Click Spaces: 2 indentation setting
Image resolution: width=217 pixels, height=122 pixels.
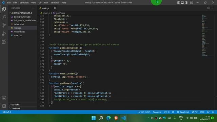click(x=157, y=112)
